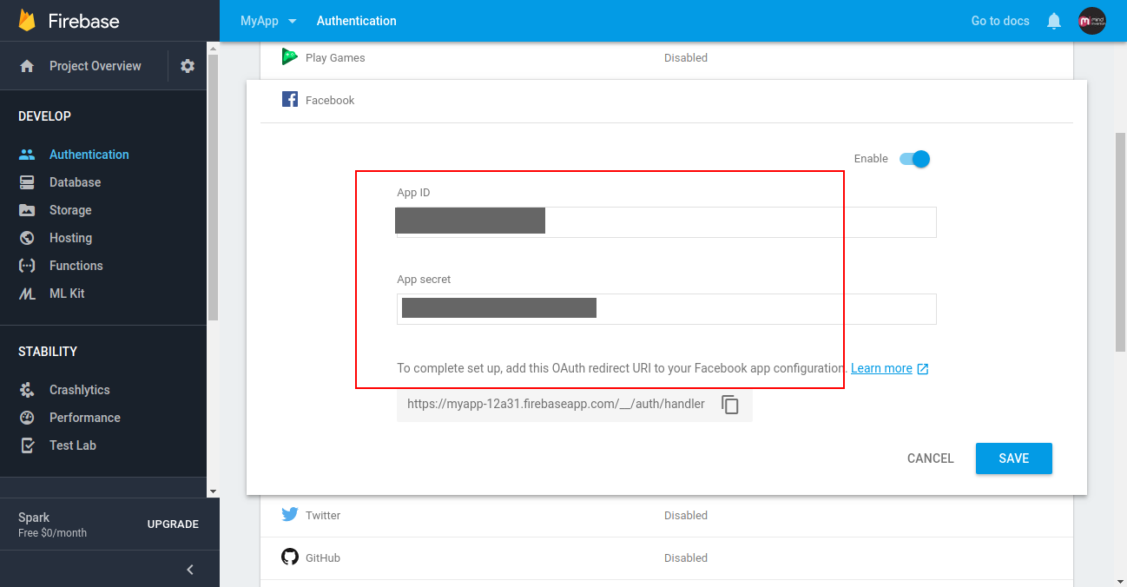Click the Test Lab checklist icon
Screen dimensions: 1127x587
(x=27, y=445)
